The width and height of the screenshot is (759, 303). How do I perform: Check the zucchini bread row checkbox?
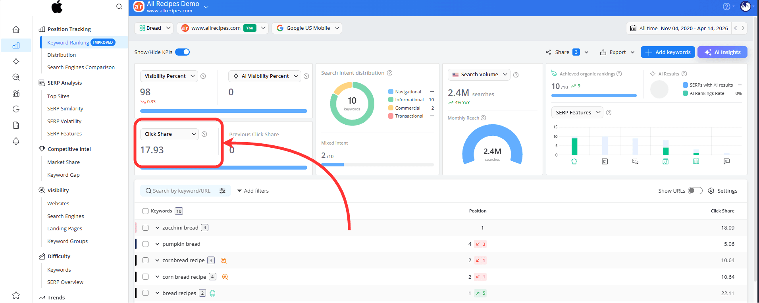[145, 228]
